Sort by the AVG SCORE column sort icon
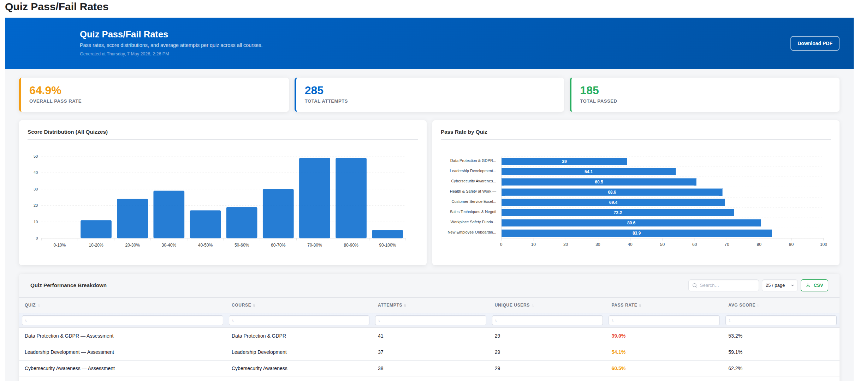This screenshot has height=381, width=854. click(x=758, y=306)
